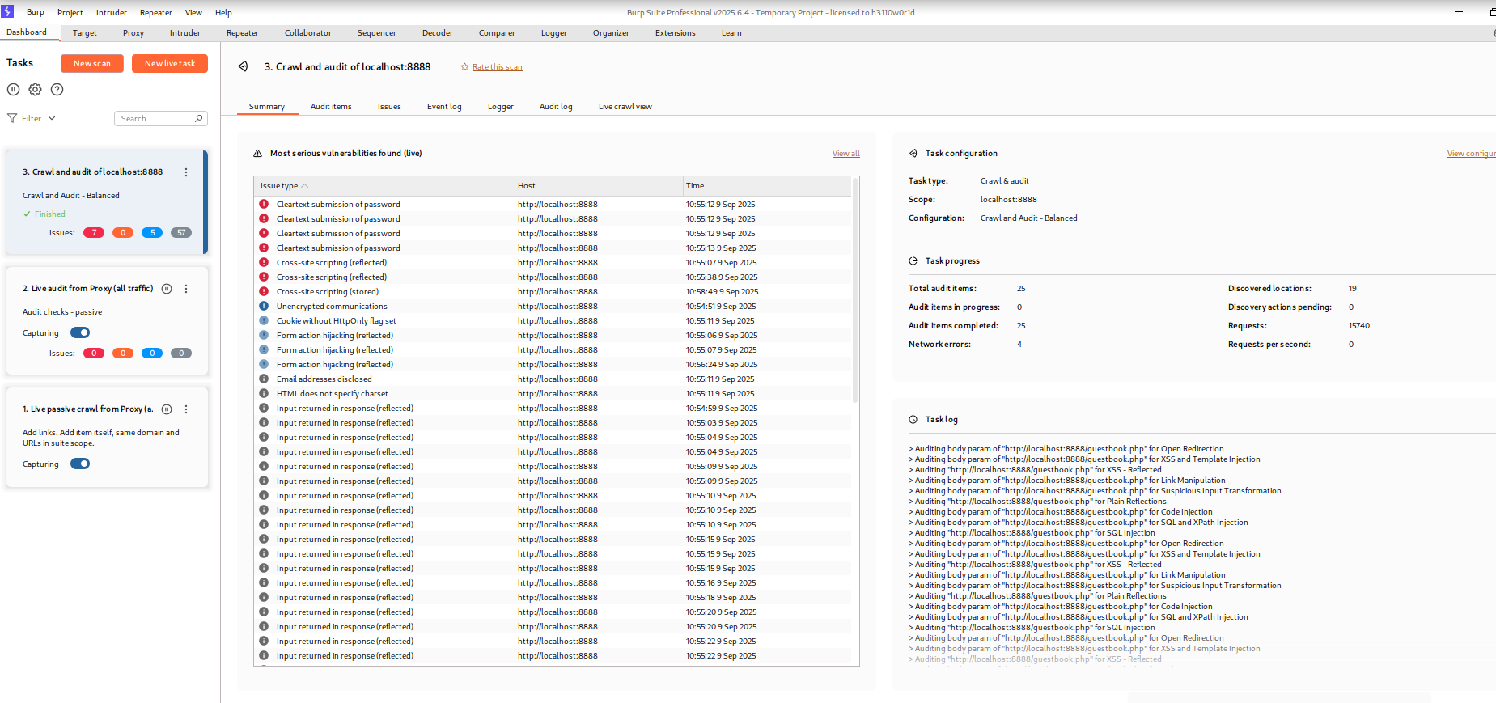
Task: Click the Network errors value 4
Action: pos(1019,345)
